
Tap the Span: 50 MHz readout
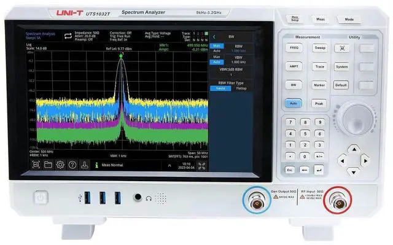tap(198, 153)
